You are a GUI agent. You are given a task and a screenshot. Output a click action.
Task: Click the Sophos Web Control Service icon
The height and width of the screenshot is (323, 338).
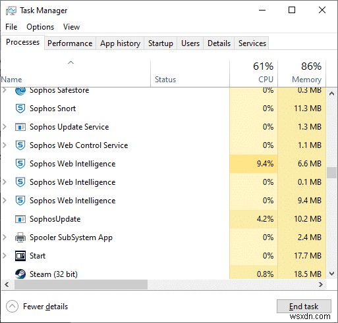(x=20, y=145)
